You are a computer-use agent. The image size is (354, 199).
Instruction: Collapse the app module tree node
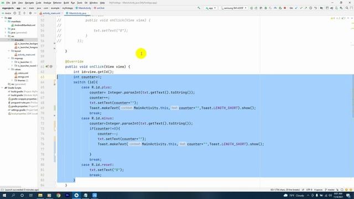(x=2, y=18)
